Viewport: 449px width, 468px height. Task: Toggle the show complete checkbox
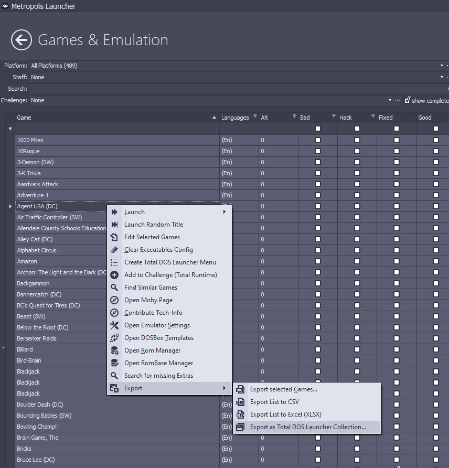tap(408, 100)
